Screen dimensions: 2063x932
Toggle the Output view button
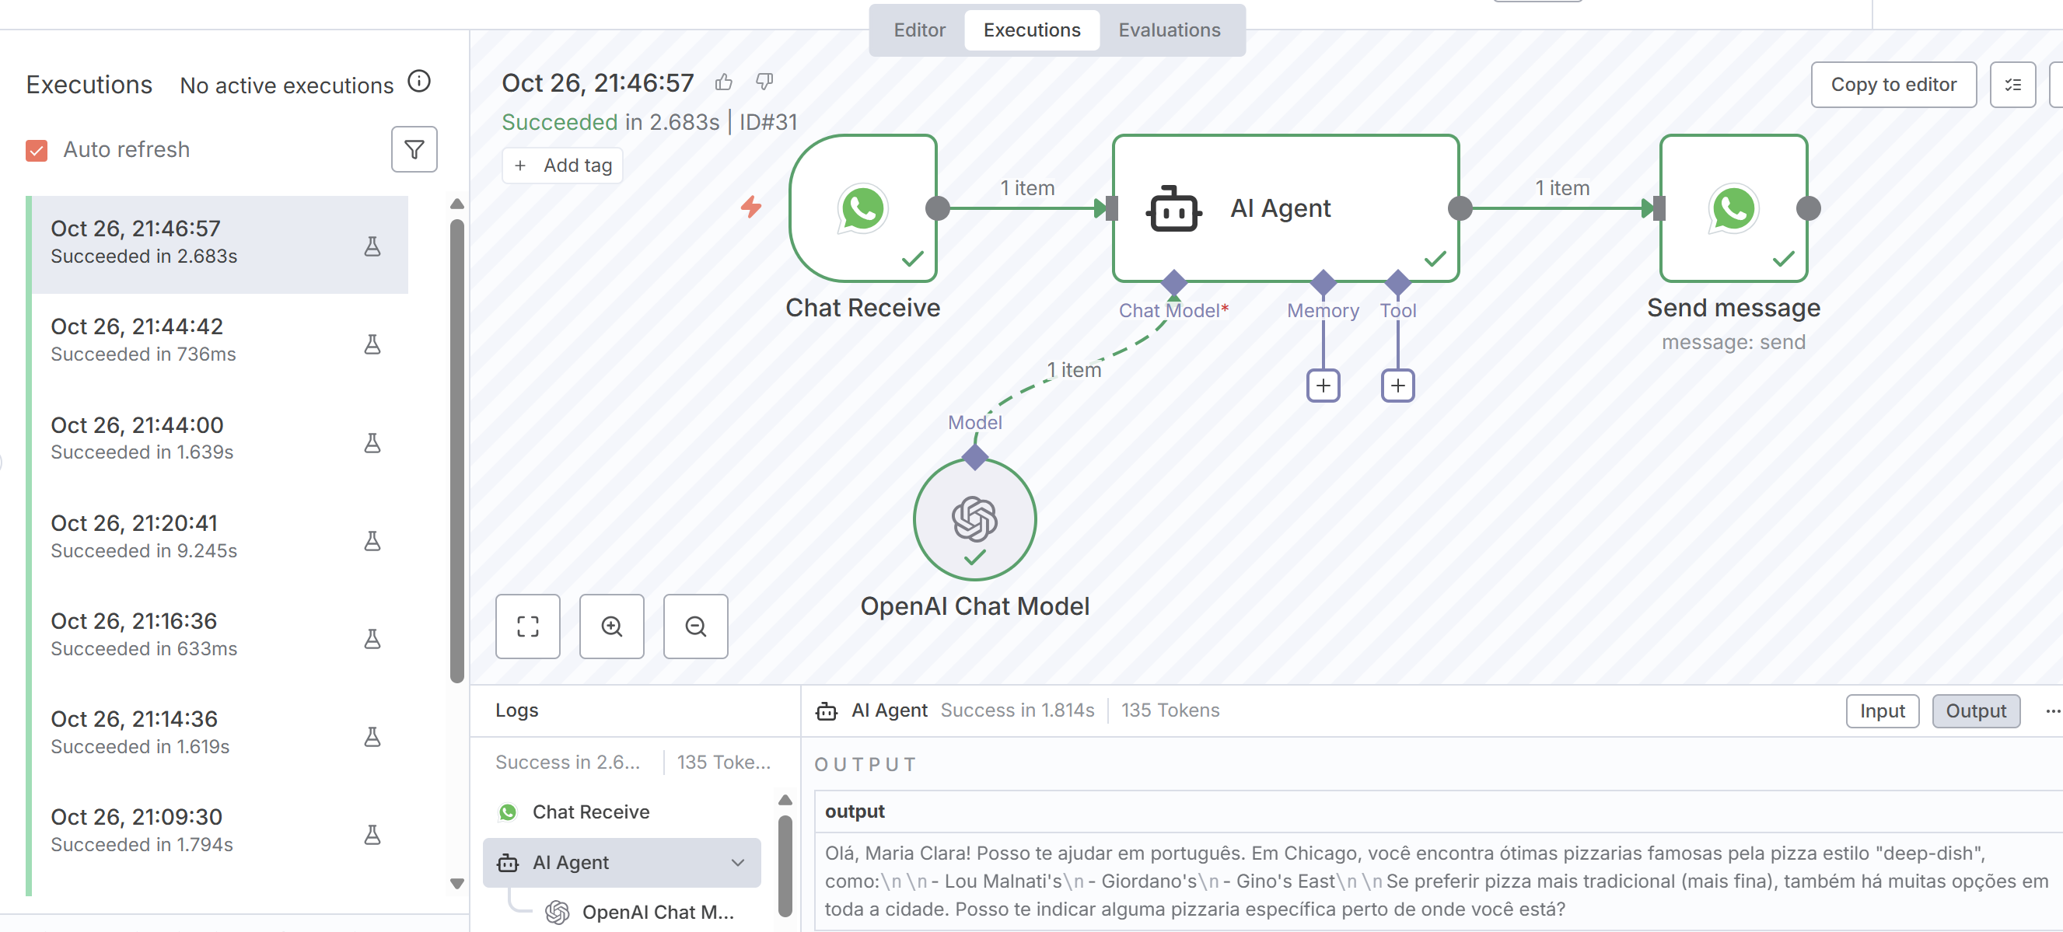1975,711
